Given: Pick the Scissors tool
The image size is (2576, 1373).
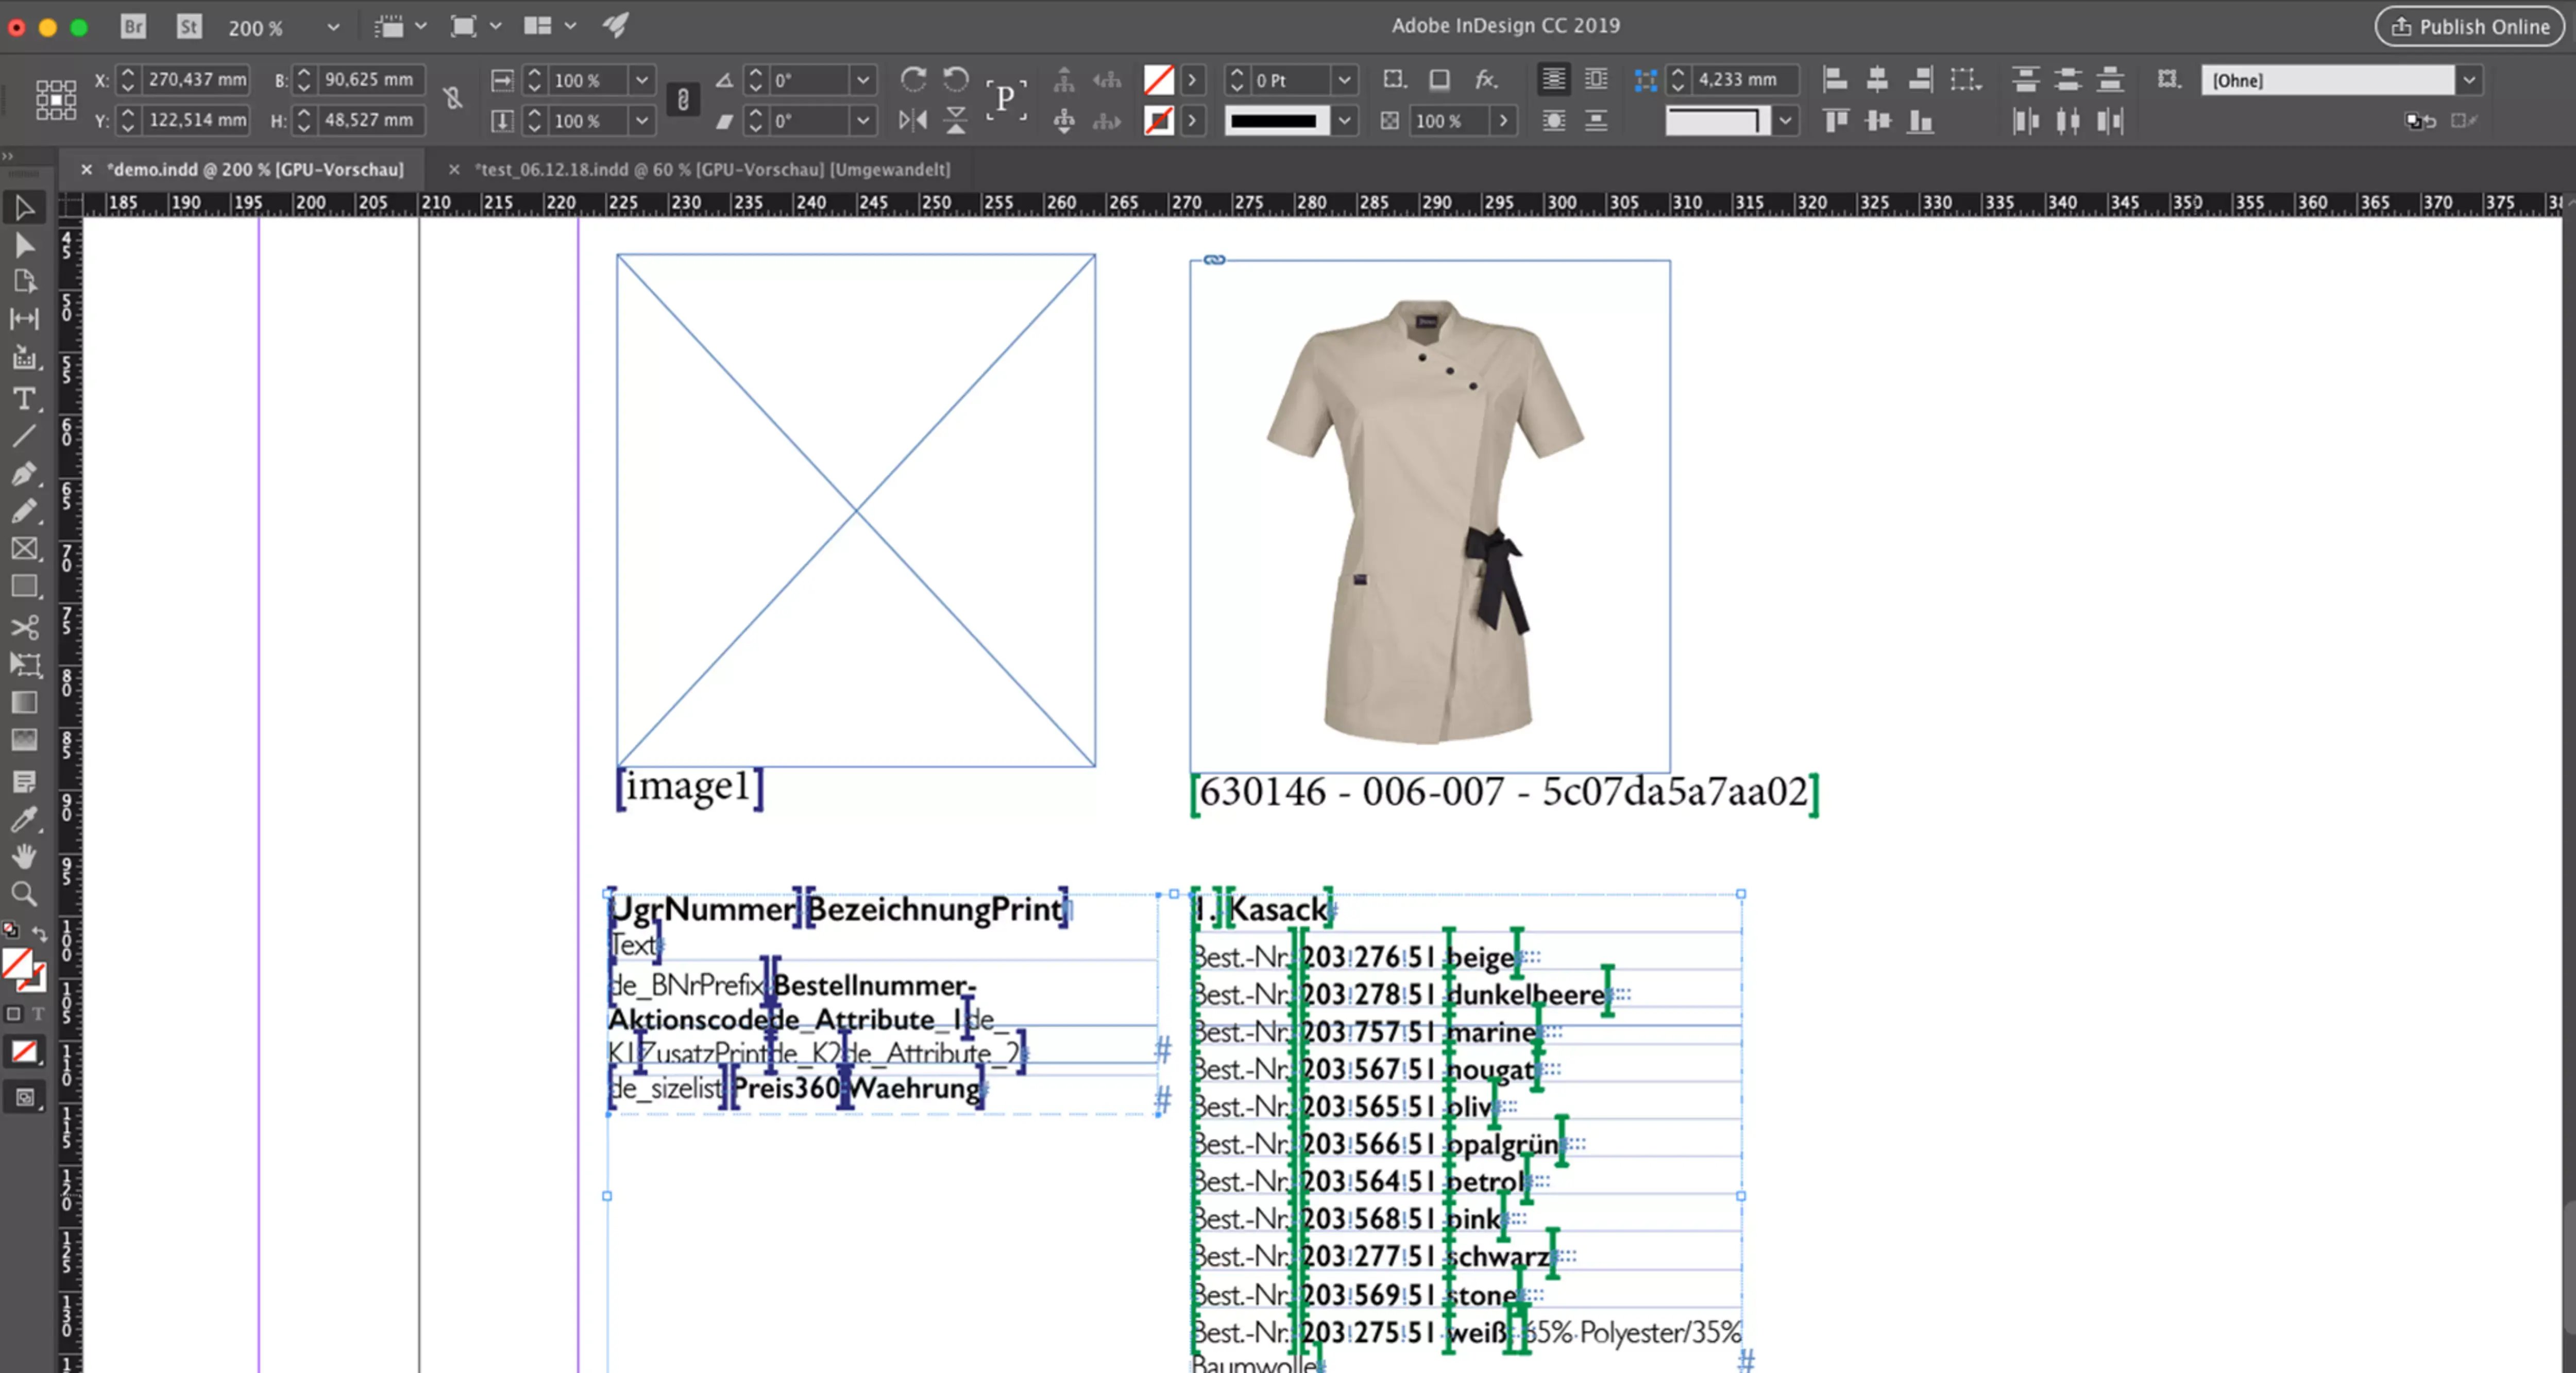Looking at the screenshot, I should click(25, 627).
